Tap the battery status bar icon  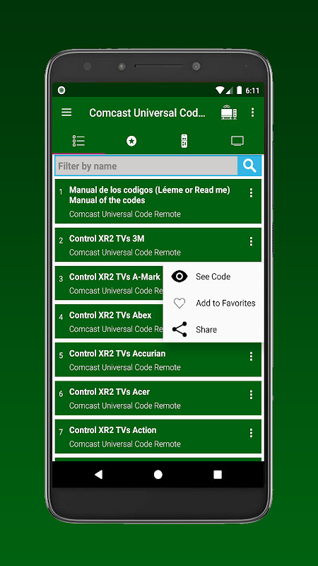pyautogui.click(x=239, y=91)
